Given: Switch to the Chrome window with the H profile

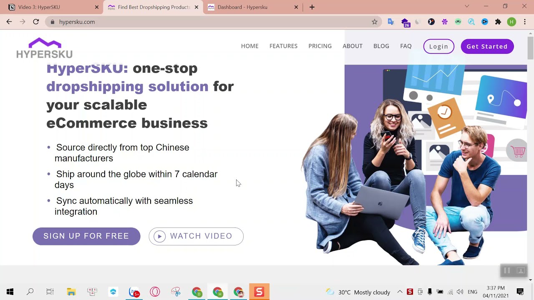Looking at the screenshot, I should click(217, 292).
